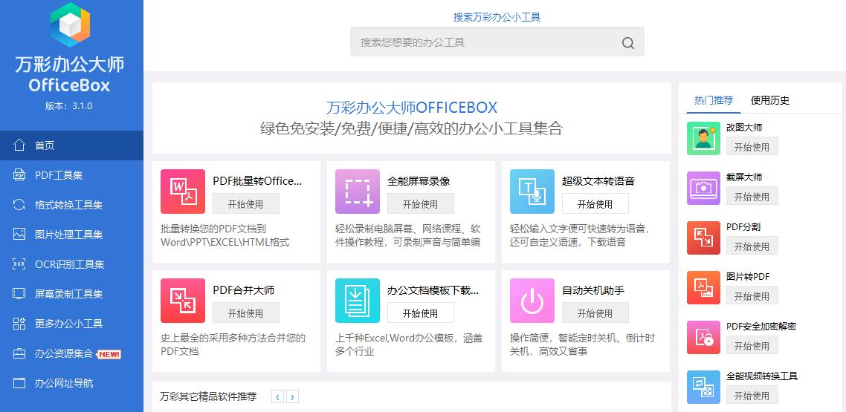Focus the 搜索您想要的办公工具 search box
This screenshot has width=846, height=412.
pyautogui.click(x=497, y=42)
